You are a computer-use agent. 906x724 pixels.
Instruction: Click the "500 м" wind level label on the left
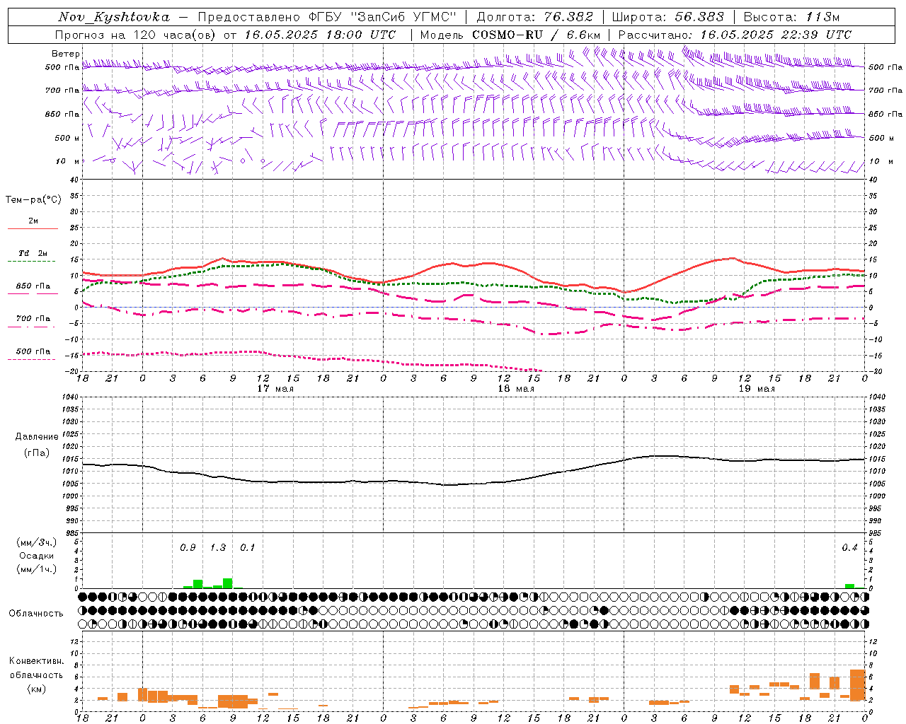(67, 138)
